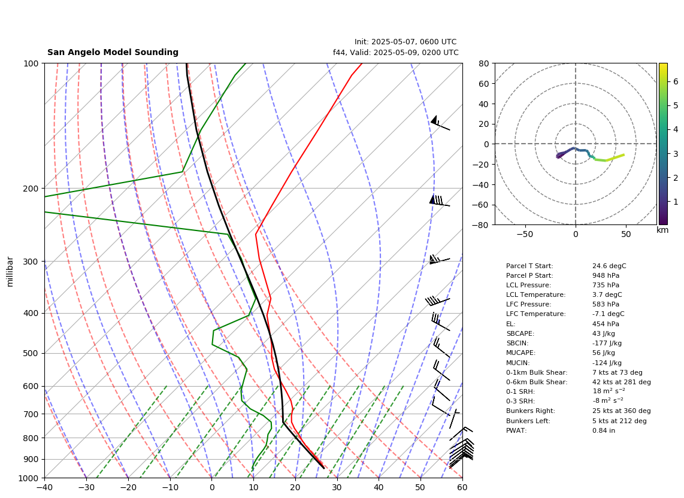The width and height of the screenshot is (684, 498).
Task: Select the "-7.1 degC" value
Action: point(608,314)
